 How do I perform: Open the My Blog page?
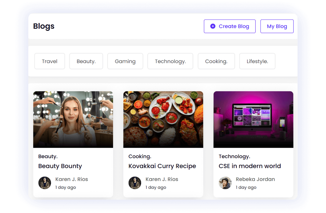click(277, 26)
